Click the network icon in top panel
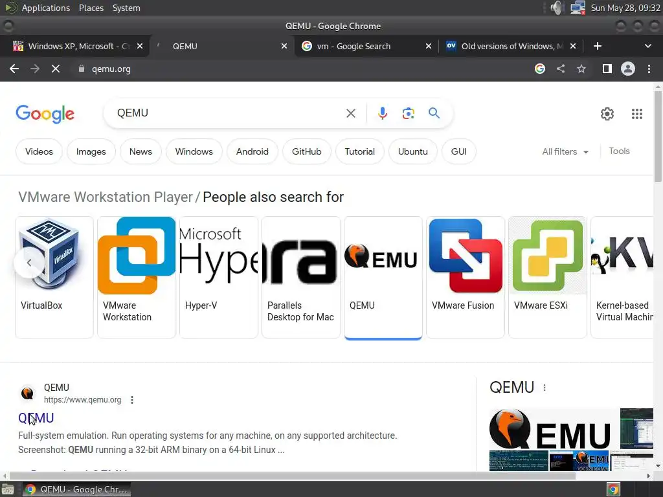 point(578,8)
